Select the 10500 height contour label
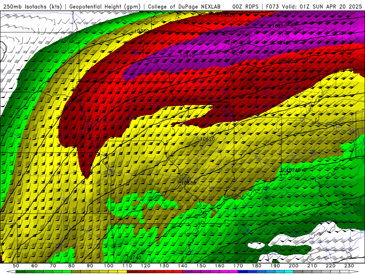Screen dimensions: 365x274 pyautogui.click(x=286, y=62)
